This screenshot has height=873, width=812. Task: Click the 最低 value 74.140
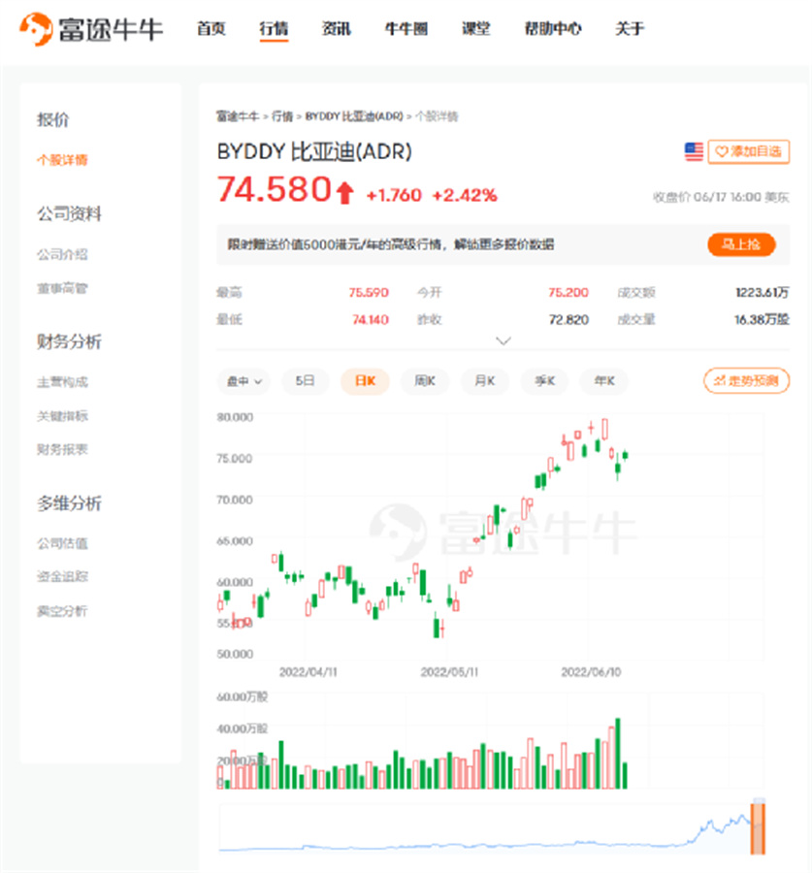tap(371, 319)
